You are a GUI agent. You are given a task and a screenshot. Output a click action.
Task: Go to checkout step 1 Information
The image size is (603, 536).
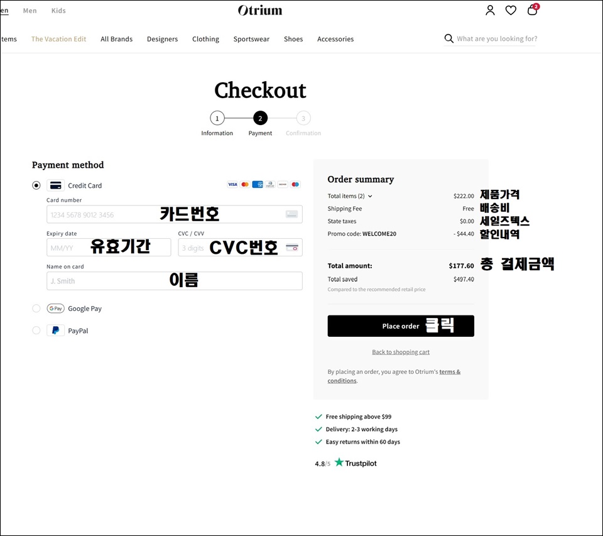click(217, 118)
